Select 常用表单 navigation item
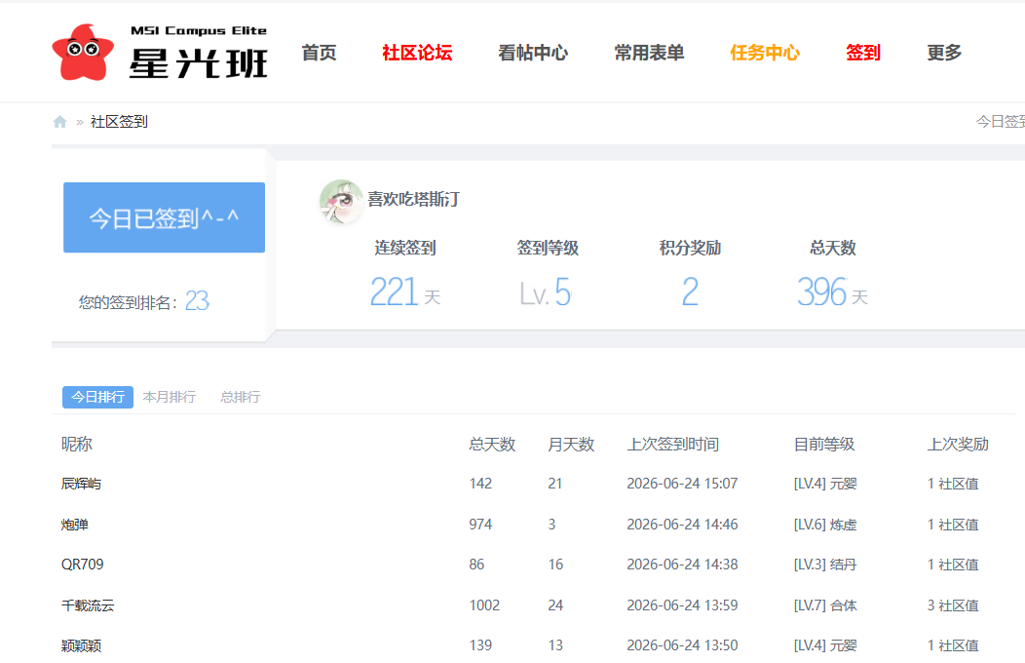 click(x=649, y=53)
